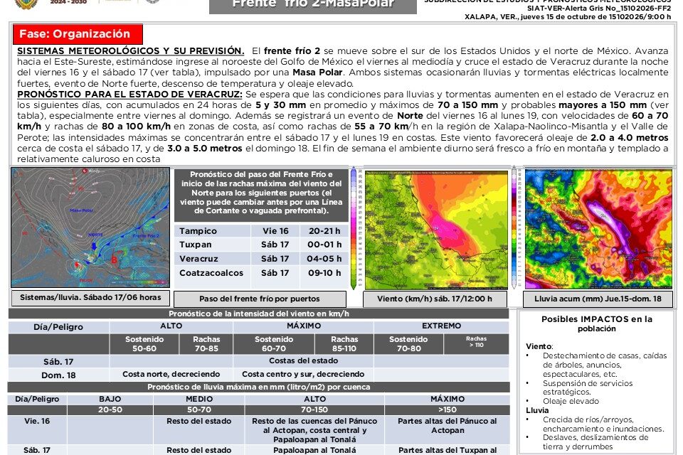Open the wind speed map for sáb. 17
The image size is (683, 455).
[436, 230]
